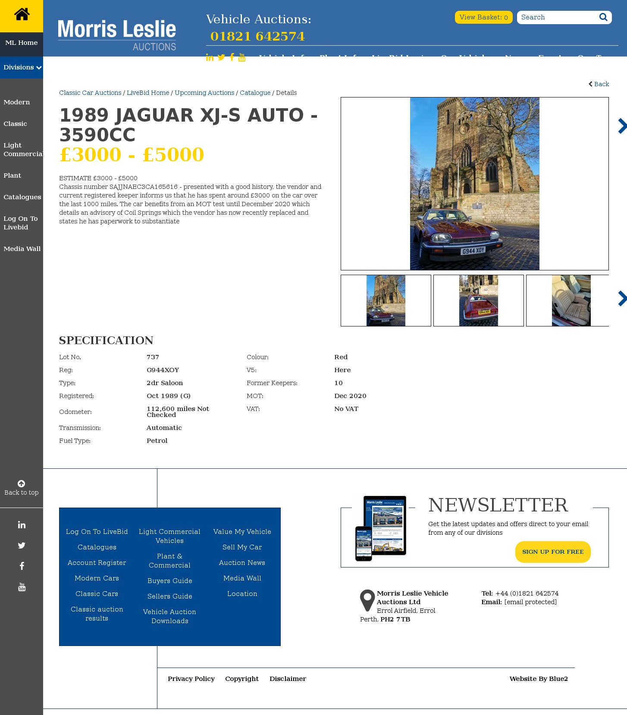The width and height of the screenshot is (627, 715).
Task: Open Auction News footer link
Action: pyautogui.click(x=242, y=563)
